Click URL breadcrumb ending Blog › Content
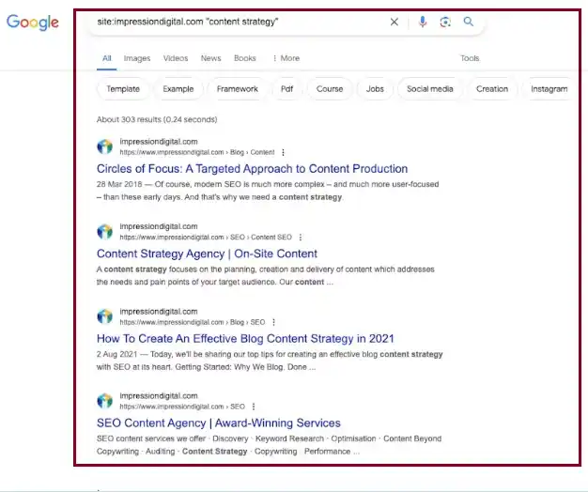 click(x=197, y=152)
